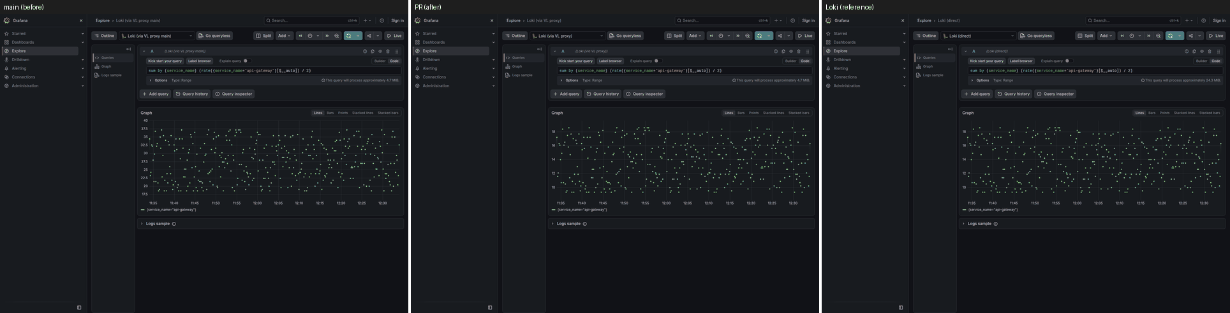Open query A help icon in PR (after) panel
This screenshot has width=1230, height=313.
[776, 51]
